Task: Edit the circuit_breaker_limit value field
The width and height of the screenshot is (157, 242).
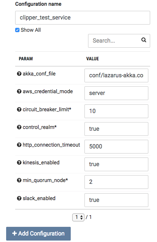Action: [116, 111]
